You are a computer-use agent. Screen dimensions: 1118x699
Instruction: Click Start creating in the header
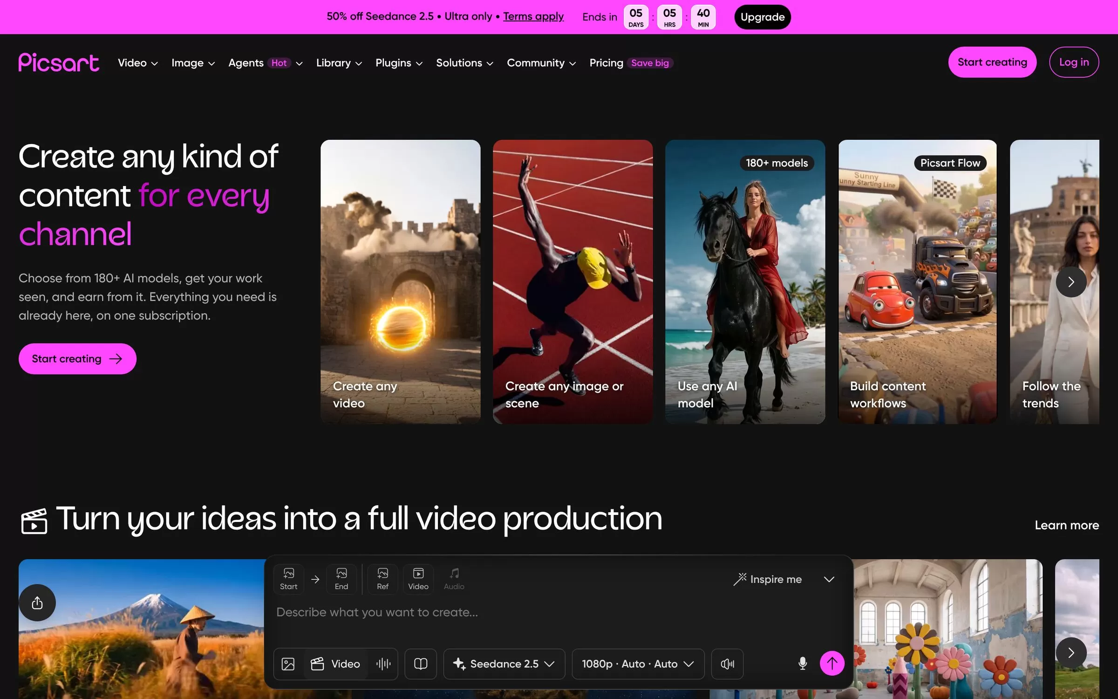pyautogui.click(x=992, y=62)
